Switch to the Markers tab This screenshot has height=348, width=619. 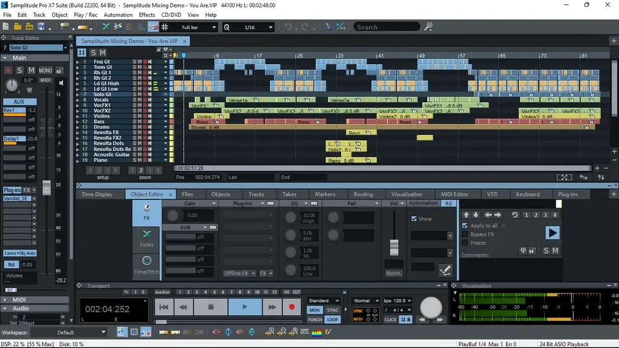pos(325,194)
